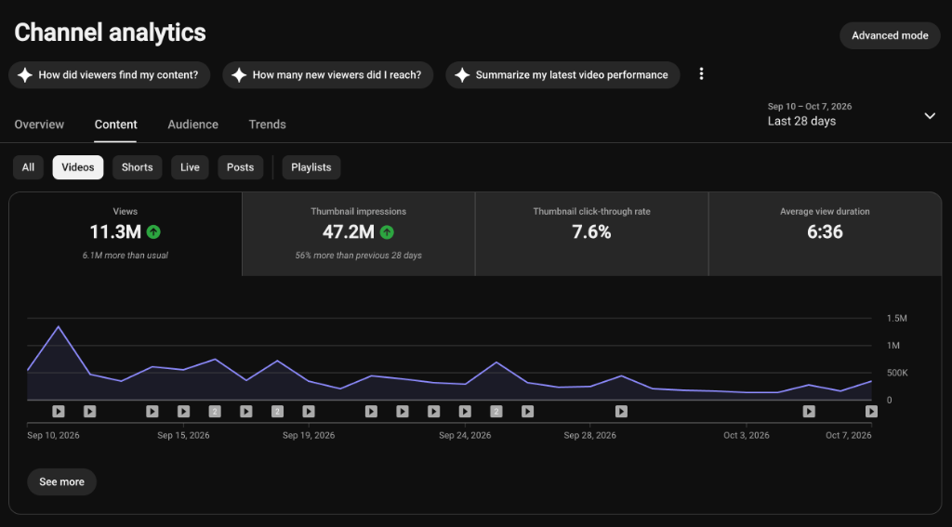952x527 pixels.
Task: Open the 'Sep 10 – Oct 7, 2026' date selector
Action: [852, 114]
